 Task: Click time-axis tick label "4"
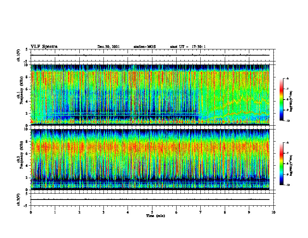click(128, 212)
